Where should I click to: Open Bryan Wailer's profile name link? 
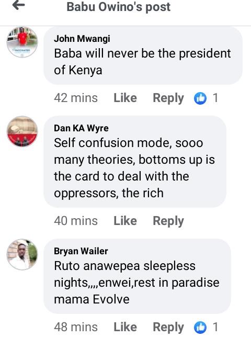(81, 251)
